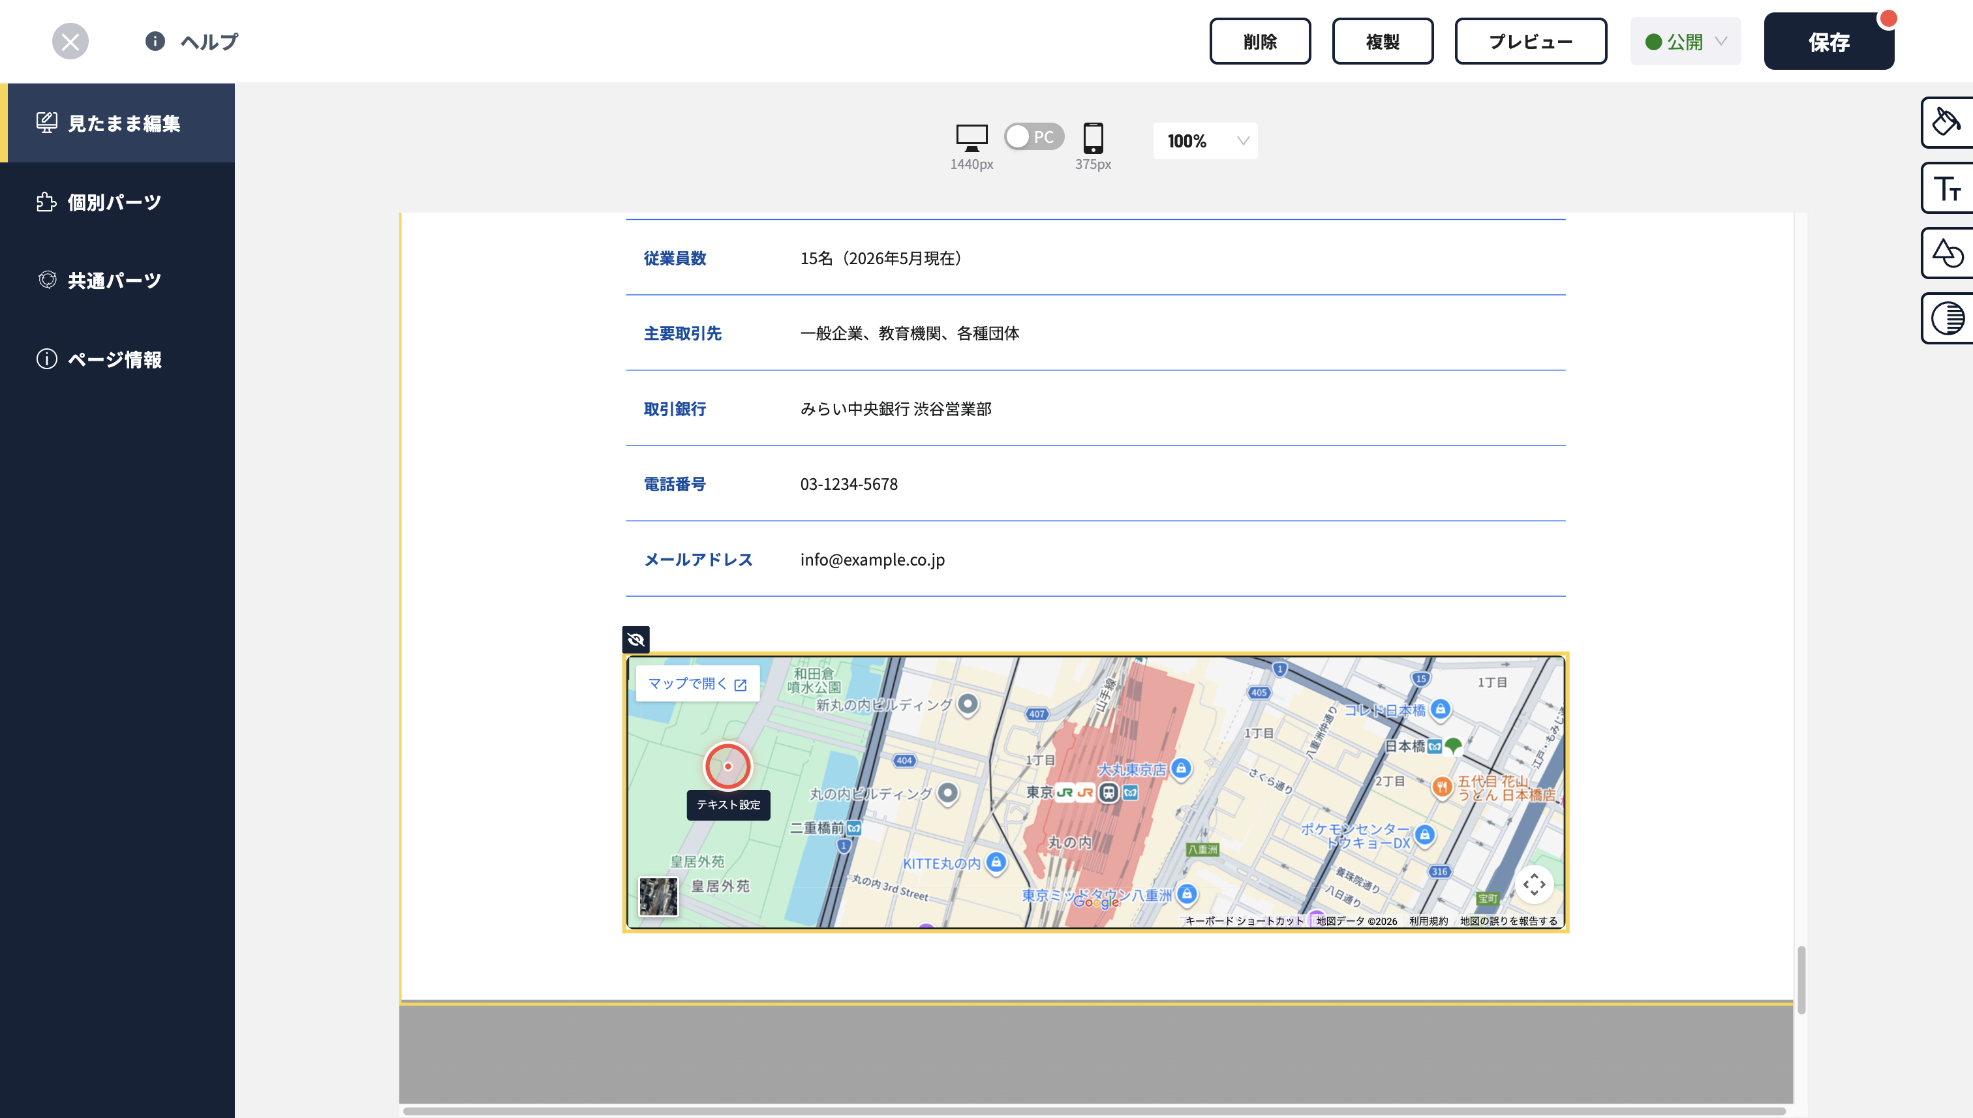Viewport: 1973px width, 1118px height.
Task: Open the プレビュー preview button
Action: click(x=1531, y=42)
